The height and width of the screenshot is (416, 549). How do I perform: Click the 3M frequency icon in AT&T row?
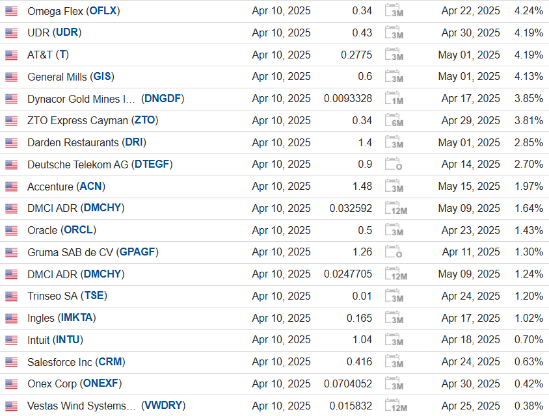click(394, 55)
